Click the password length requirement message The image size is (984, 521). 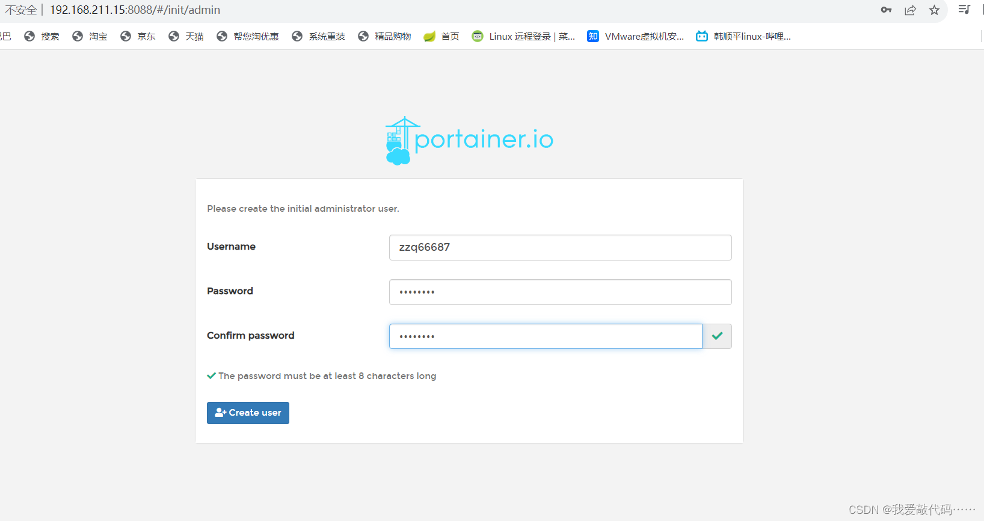(322, 376)
